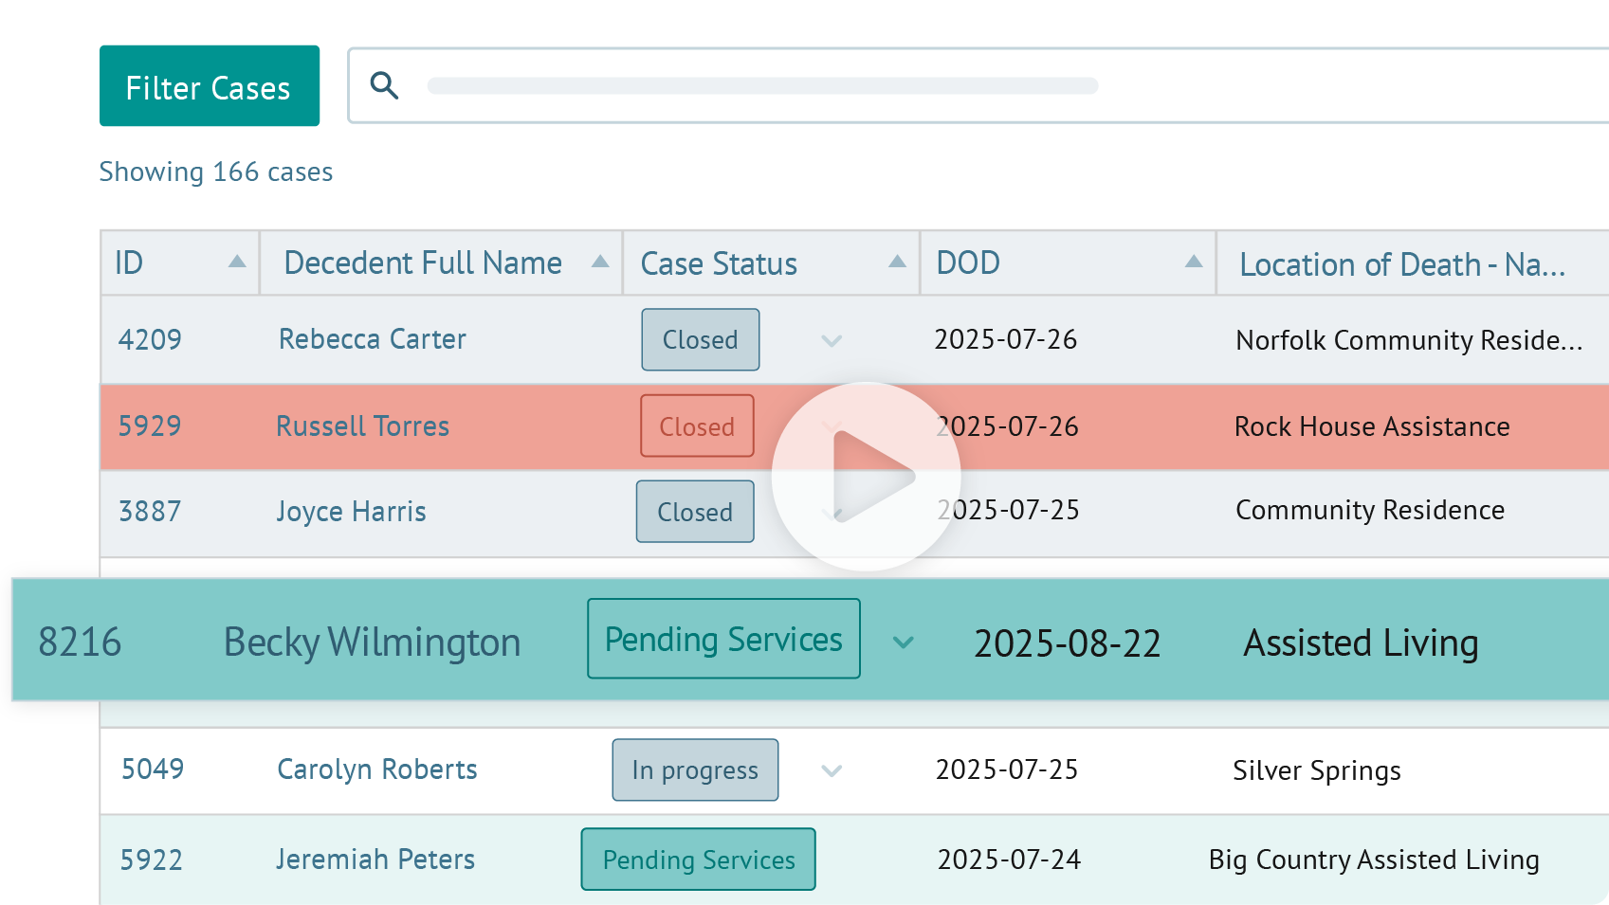Sort by DOD column arrow

click(1193, 262)
